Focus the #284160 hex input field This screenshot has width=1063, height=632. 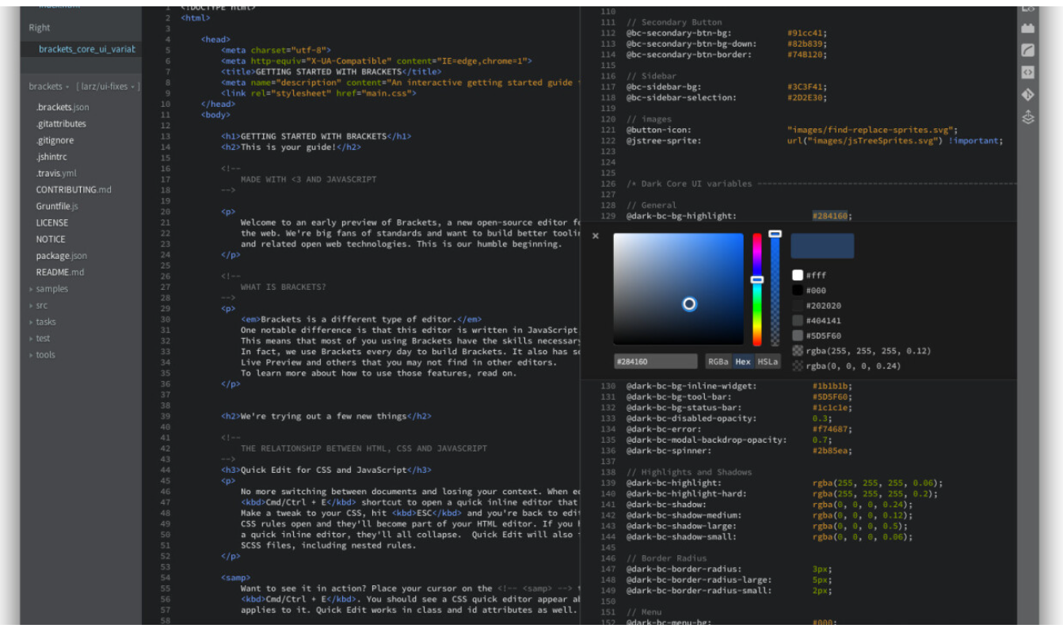(655, 361)
